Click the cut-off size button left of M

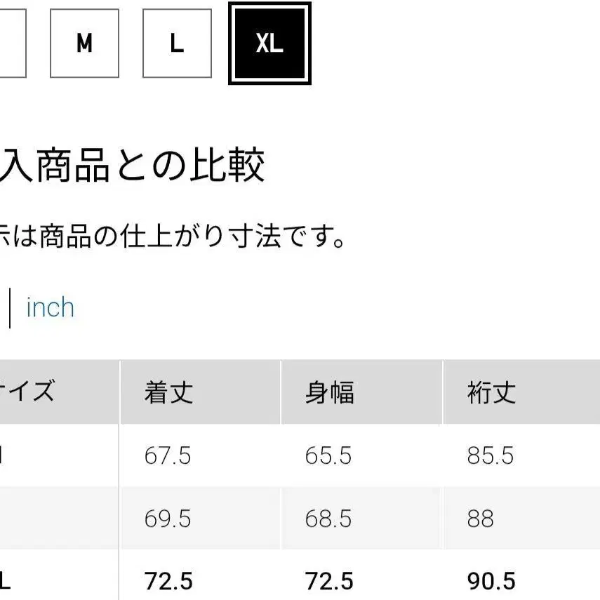[12, 44]
